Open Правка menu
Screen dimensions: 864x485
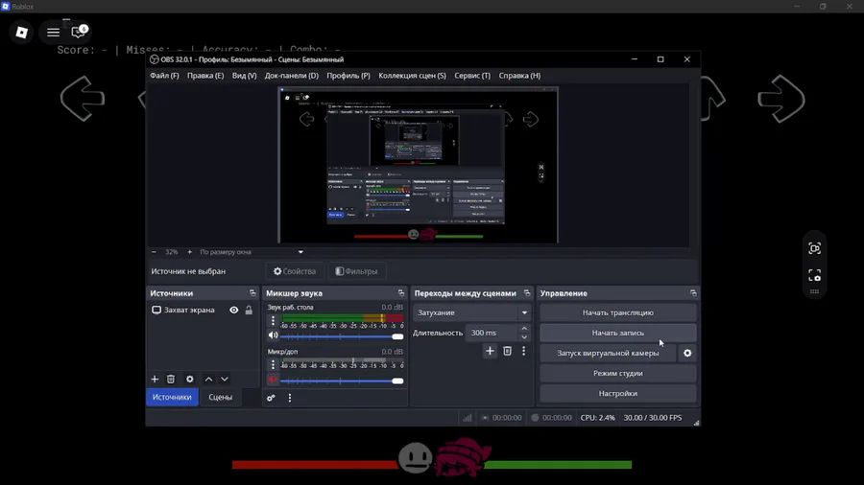205,76
